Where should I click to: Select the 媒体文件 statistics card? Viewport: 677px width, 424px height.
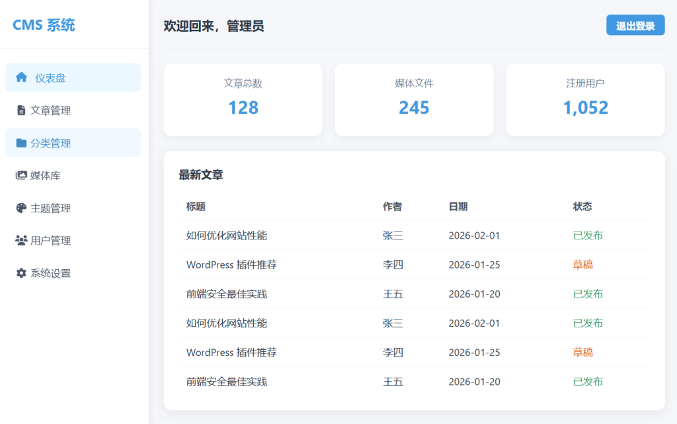414,99
